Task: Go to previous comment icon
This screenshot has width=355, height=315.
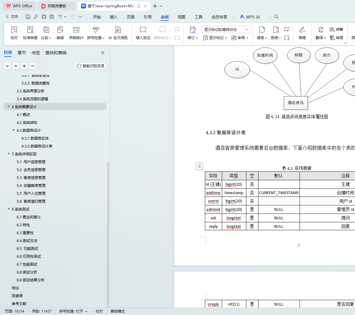Action: pyautogui.click(x=177, y=29)
